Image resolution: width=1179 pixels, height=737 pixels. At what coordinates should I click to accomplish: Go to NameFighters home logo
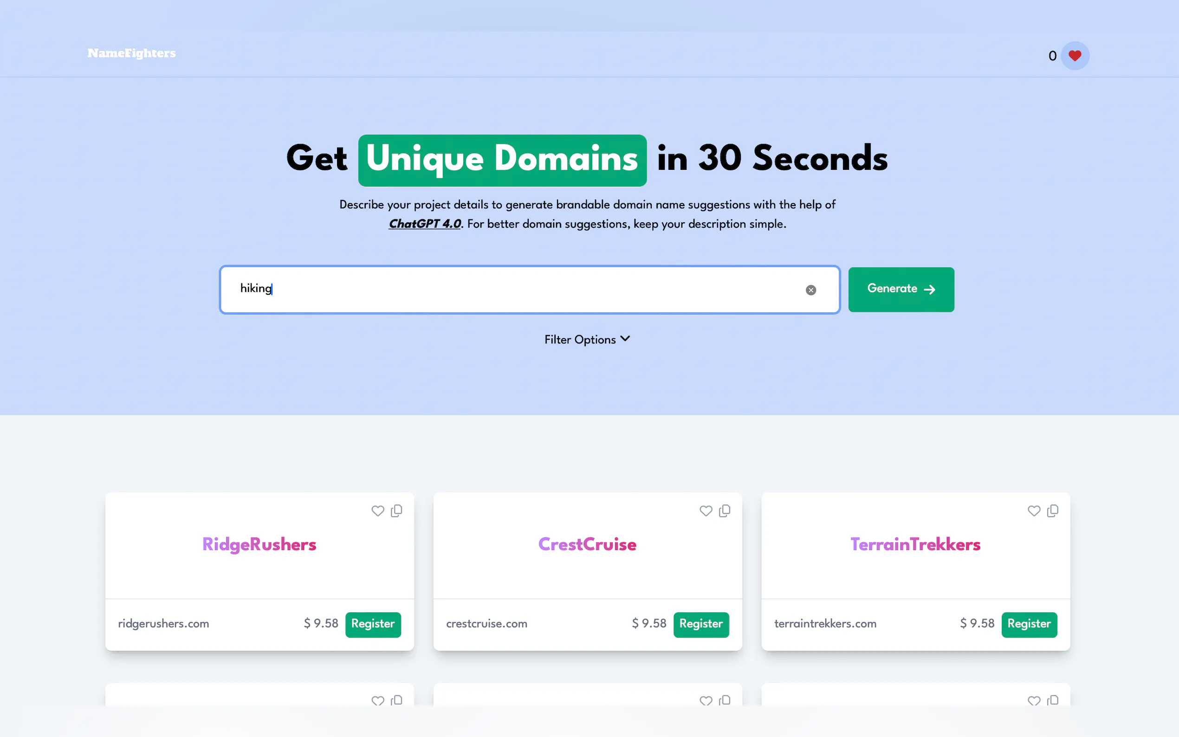[132, 53]
